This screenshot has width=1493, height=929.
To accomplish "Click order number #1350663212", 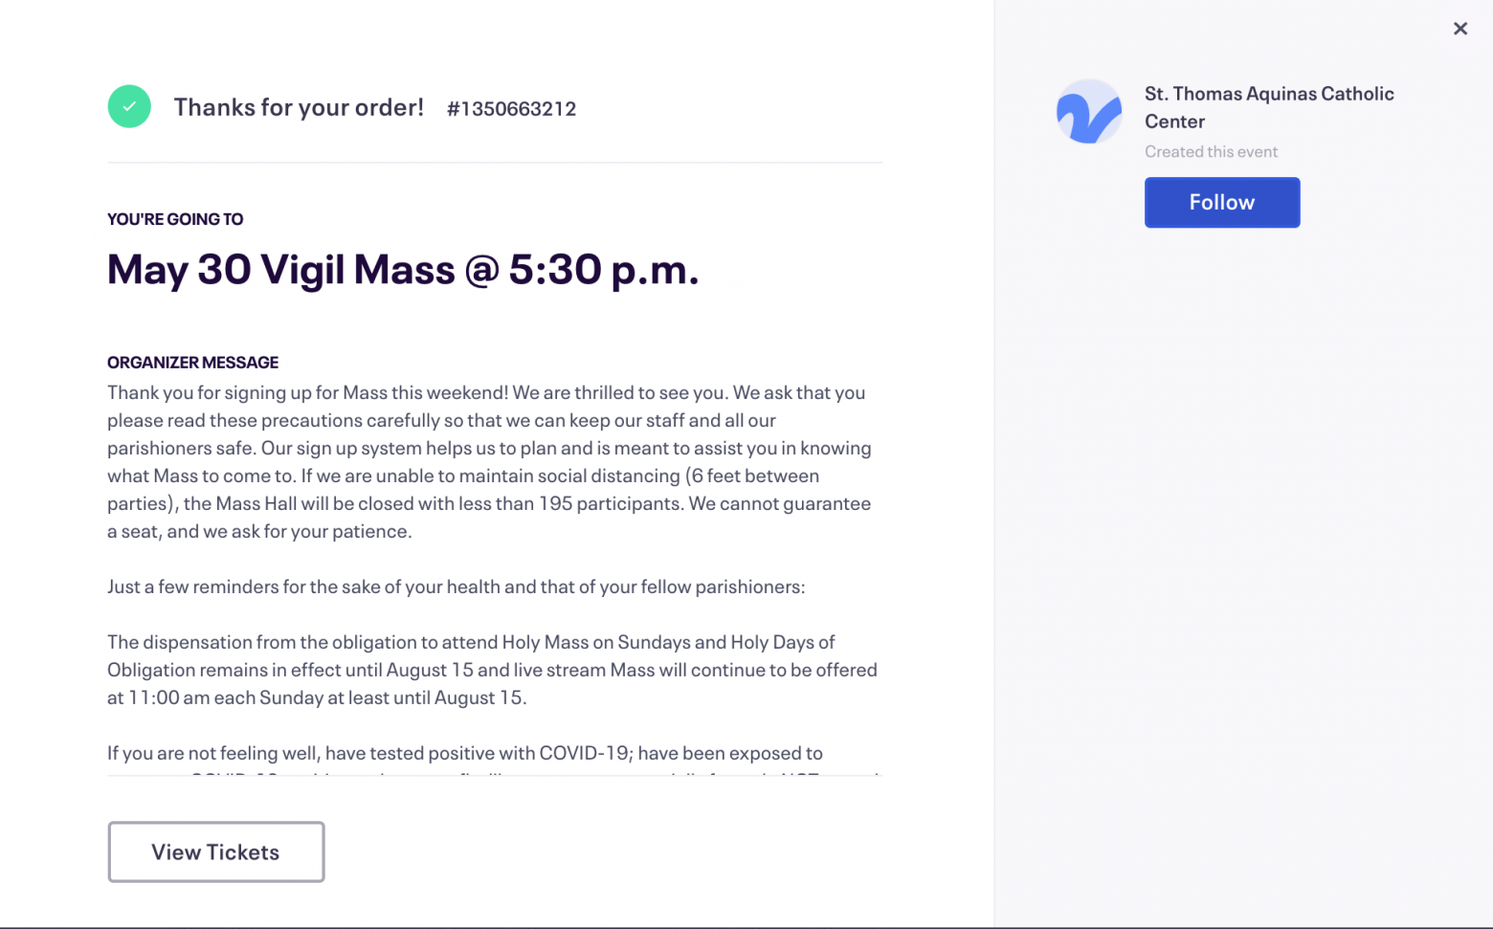I will coord(511,108).
